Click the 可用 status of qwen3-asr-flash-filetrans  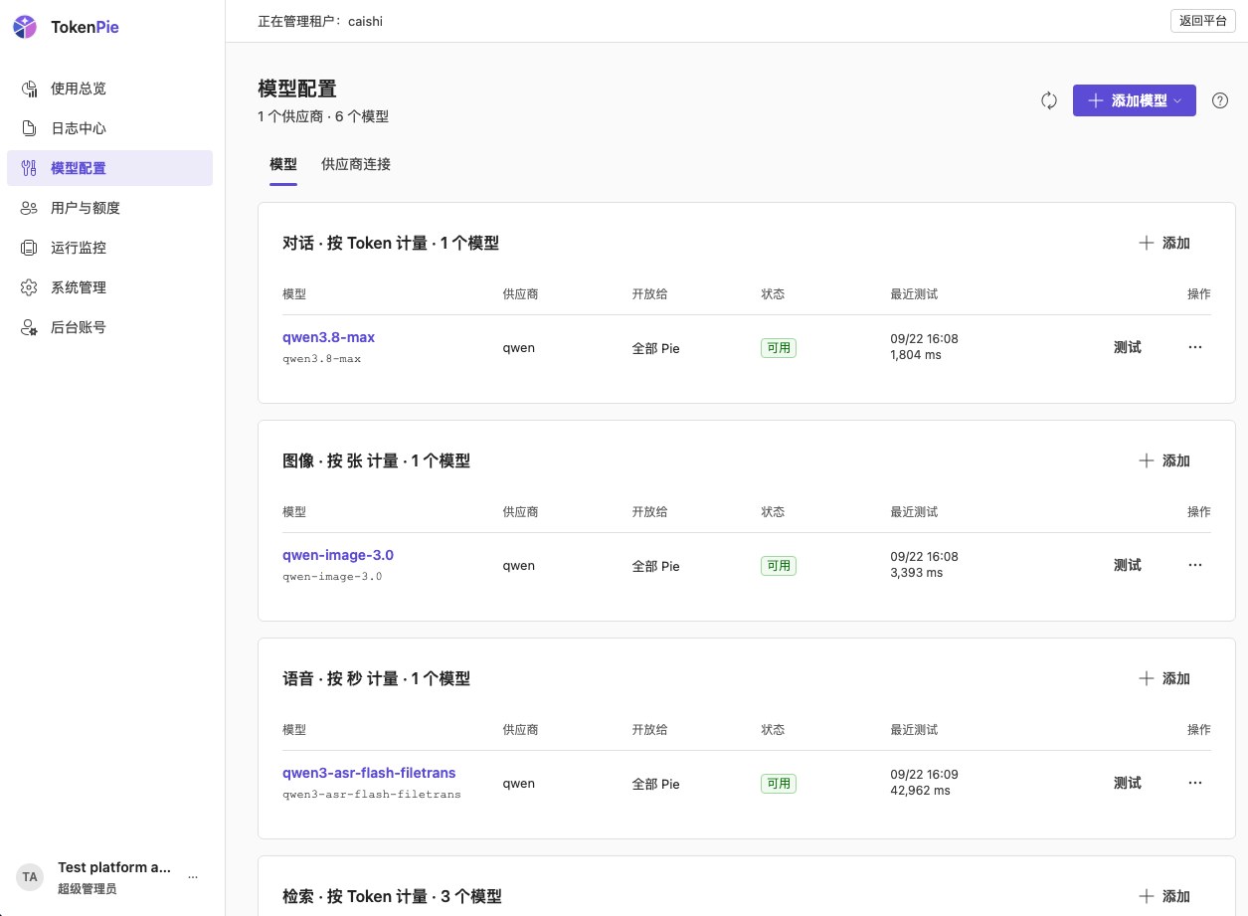point(779,784)
